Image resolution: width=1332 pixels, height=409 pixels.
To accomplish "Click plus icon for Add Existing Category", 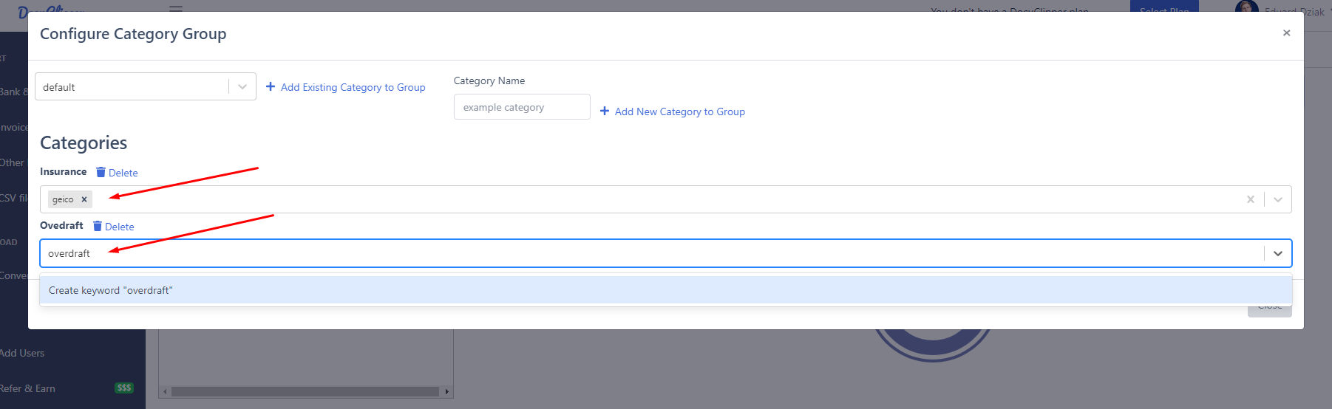I will [271, 87].
